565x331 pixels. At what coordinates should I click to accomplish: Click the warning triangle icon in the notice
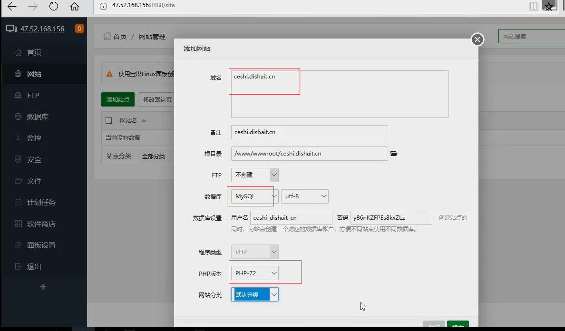coord(109,74)
